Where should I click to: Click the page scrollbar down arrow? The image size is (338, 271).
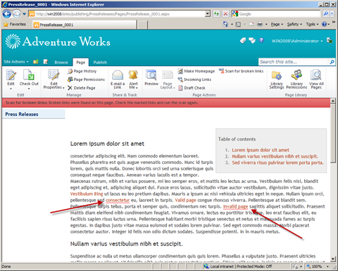coord(333,259)
